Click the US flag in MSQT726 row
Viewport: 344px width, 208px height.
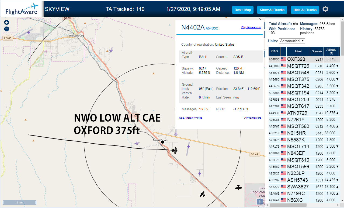click(x=283, y=66)
